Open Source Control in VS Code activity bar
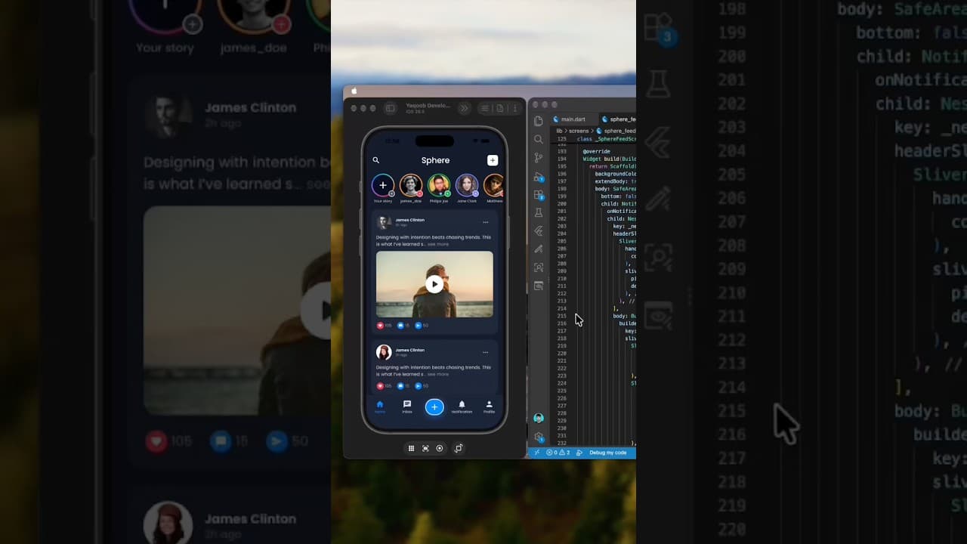 539,158
